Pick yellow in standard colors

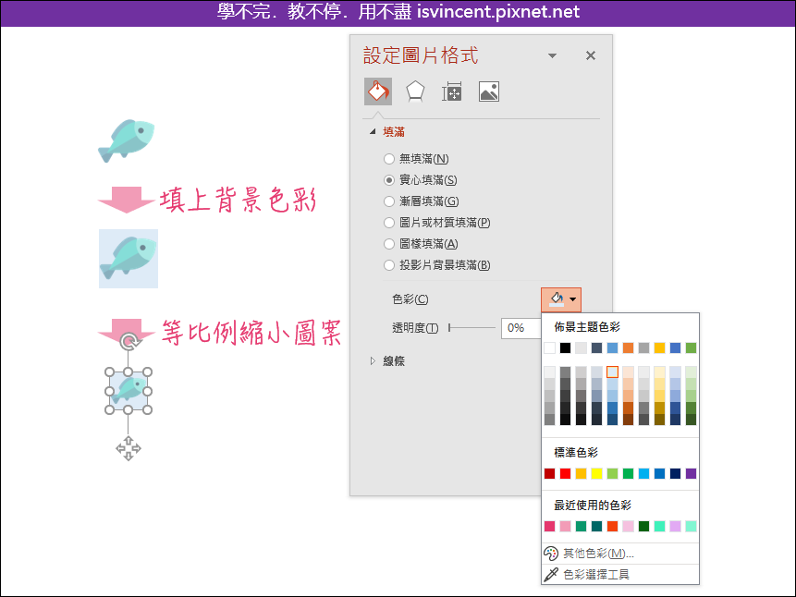[596, 474]
